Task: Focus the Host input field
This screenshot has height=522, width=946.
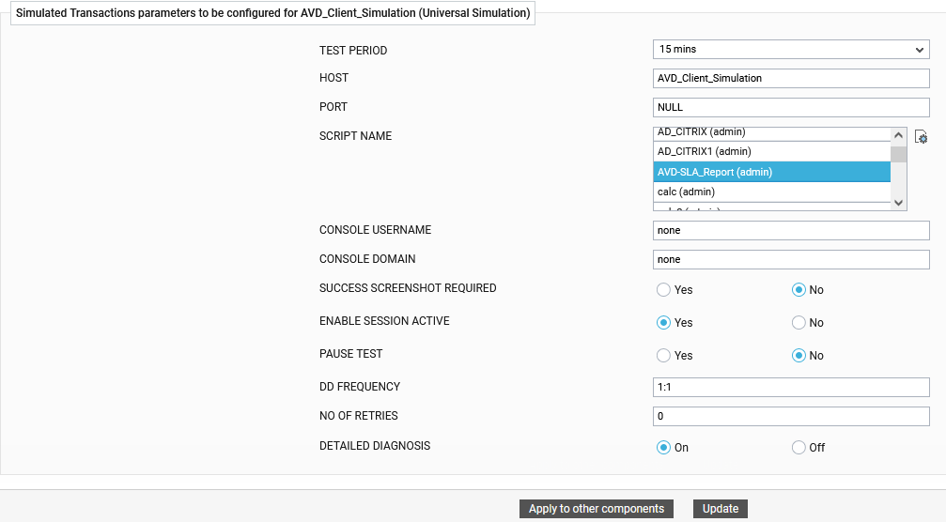Action: [790, 79]
